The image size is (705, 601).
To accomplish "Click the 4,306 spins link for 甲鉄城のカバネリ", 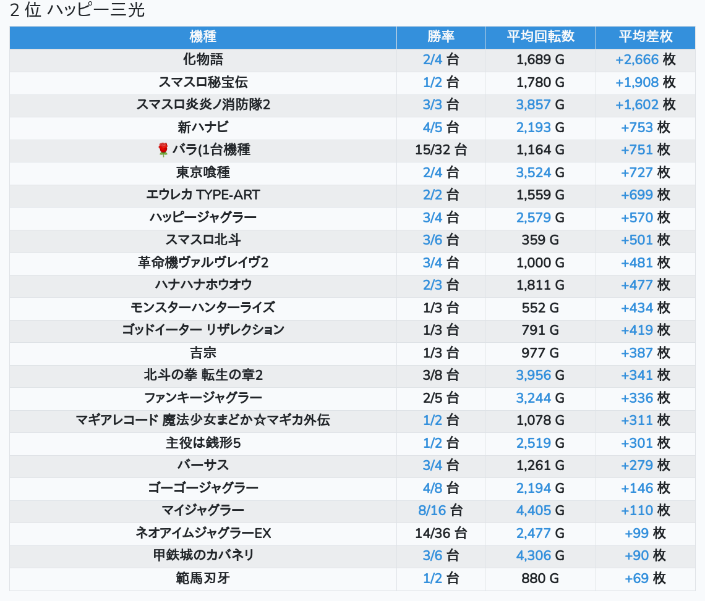I will [x=533, y=555].
